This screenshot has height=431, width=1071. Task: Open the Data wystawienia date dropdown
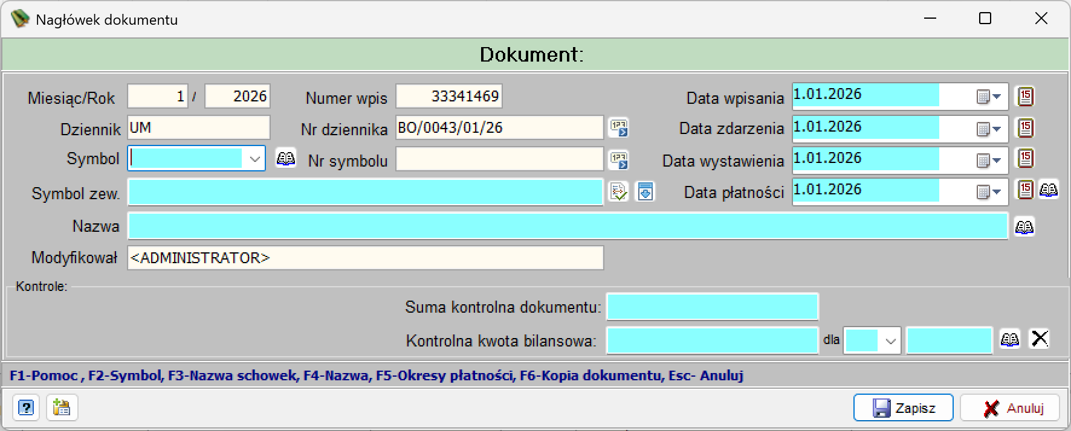(989, 160)
